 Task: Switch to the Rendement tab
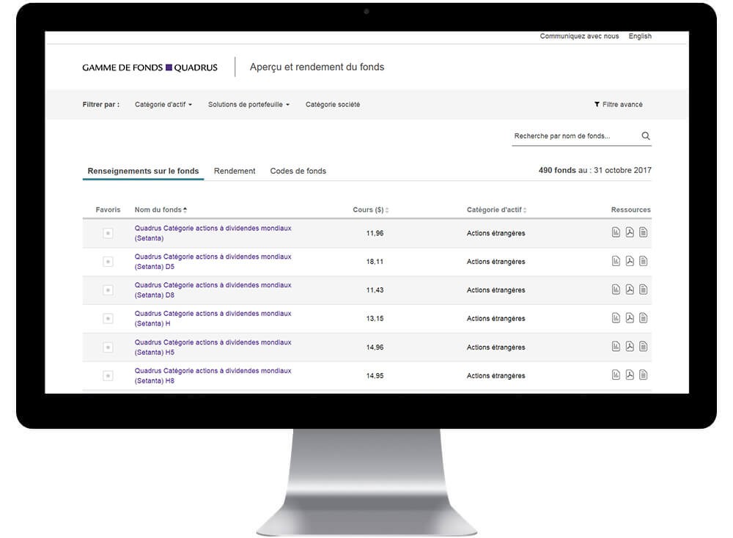pyautogui.click(x=235, y=171)
